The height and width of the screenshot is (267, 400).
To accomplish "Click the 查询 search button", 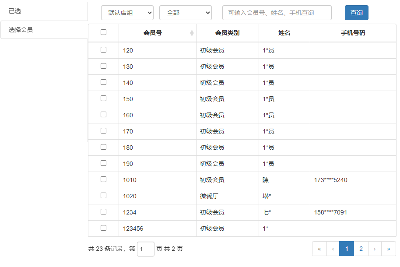I will (356, 13).
